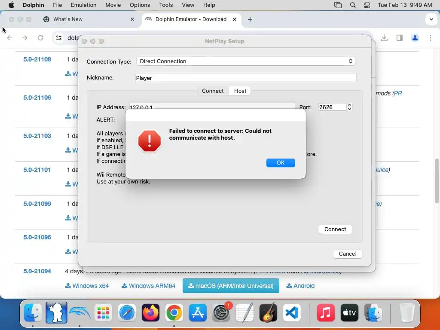Open version 5.0-21096 link
The image size is (440, 330).
37,237
